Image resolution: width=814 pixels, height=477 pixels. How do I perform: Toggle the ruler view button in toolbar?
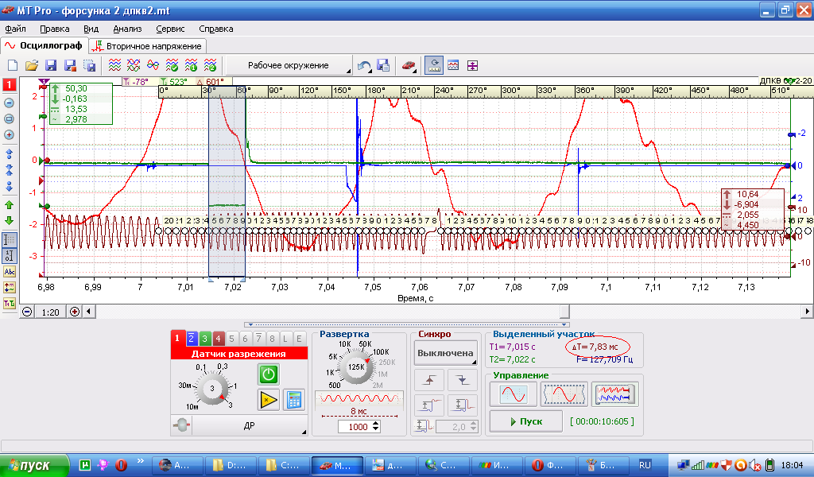tap(434, 65)
